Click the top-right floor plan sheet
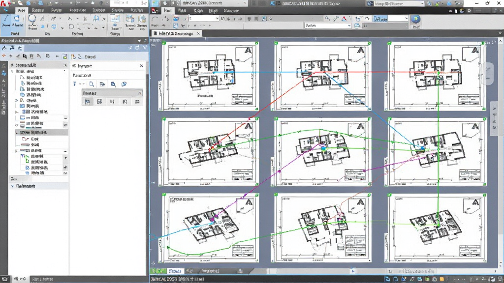Image resolution: width=504 pixels, height=283 pixels. [437, 76]
